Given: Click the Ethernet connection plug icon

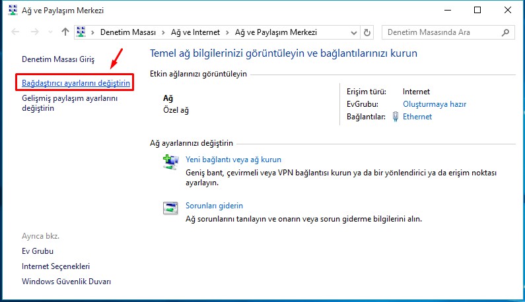Looking at the screenshot, I should pos(396,117).
